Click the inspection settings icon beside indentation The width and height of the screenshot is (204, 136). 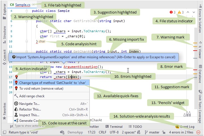tap(139, 132)
